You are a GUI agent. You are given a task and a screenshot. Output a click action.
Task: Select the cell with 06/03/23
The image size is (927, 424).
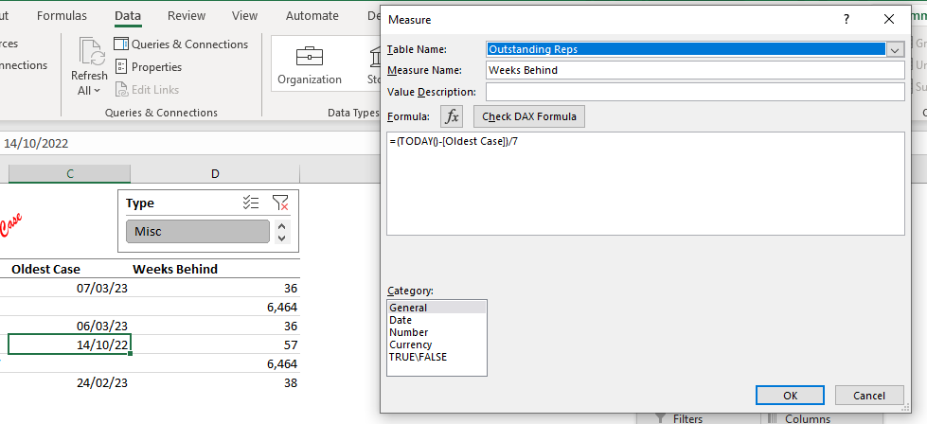click(70, 326)
